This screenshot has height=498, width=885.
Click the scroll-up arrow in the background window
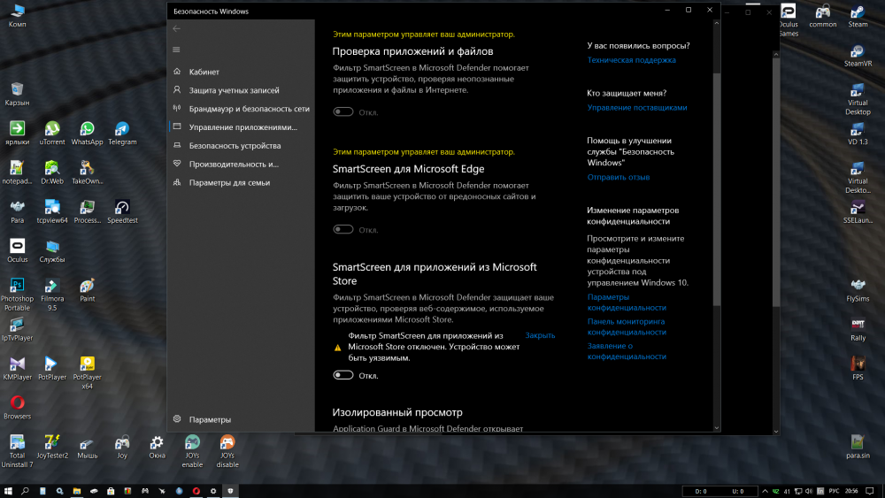point(776,54)
